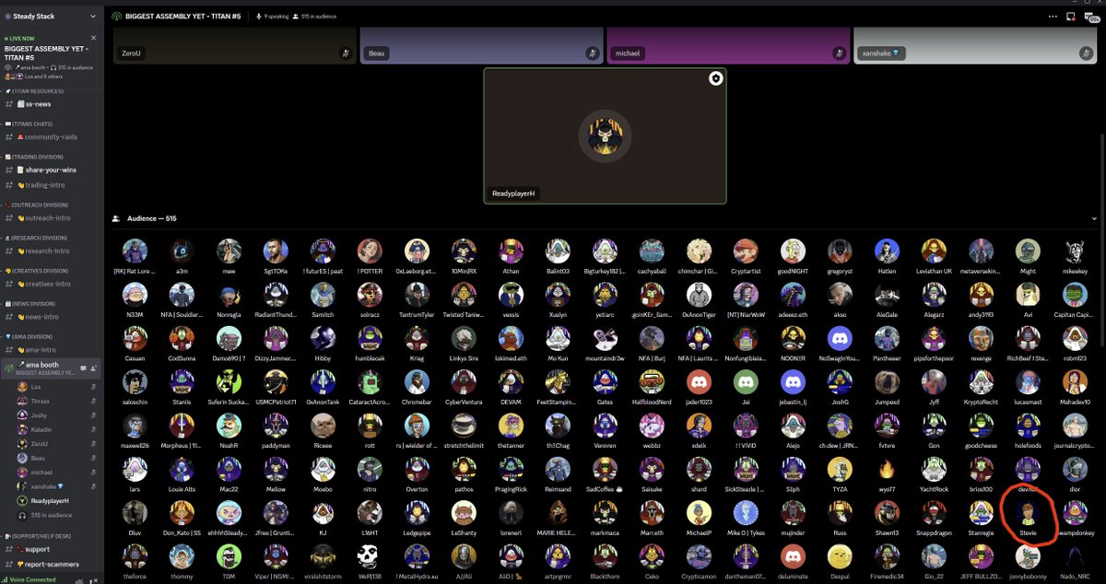Open audience member Cryptartist's avatar
The image size is (1106, 584).
click(746, 251)
